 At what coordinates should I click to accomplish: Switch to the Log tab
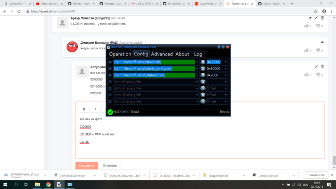(x=198, y=54)
